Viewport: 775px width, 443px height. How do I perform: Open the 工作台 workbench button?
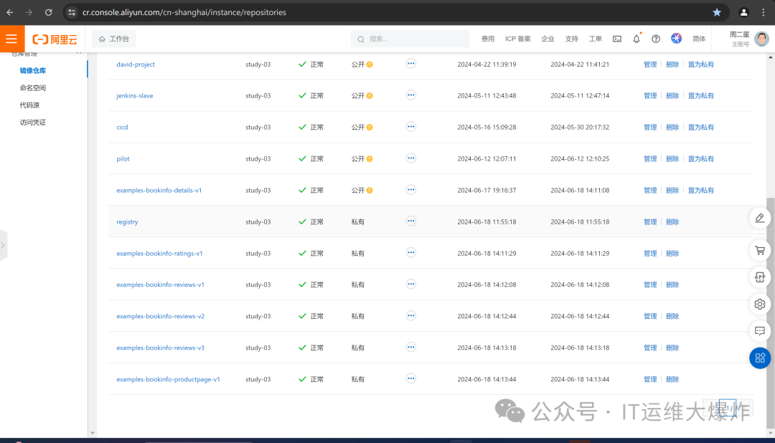(114, 39)
